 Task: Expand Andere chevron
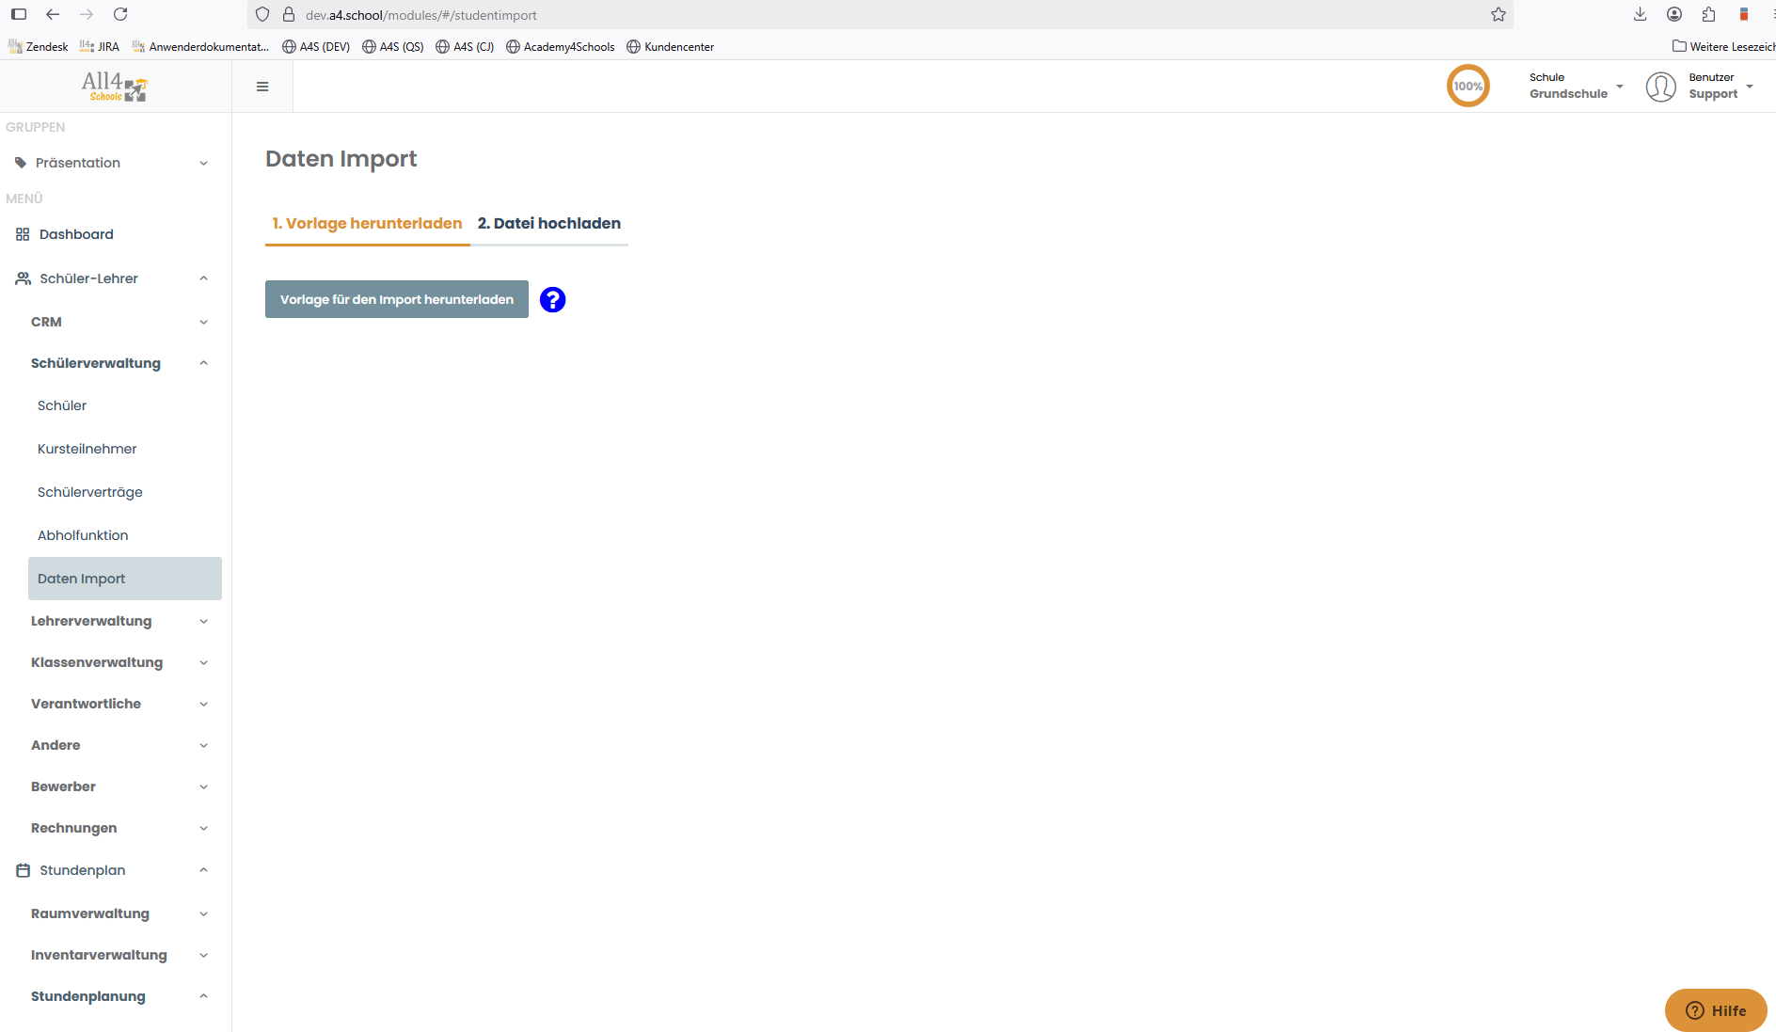(x=203, y=745)
